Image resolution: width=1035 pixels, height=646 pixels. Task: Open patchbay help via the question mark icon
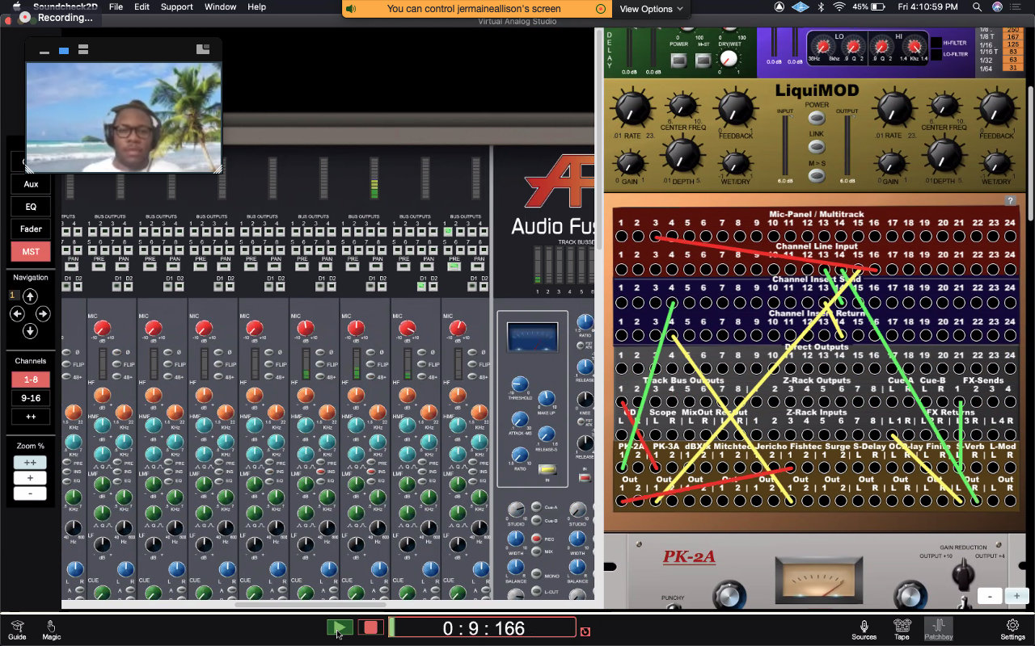click(1010, 201)
